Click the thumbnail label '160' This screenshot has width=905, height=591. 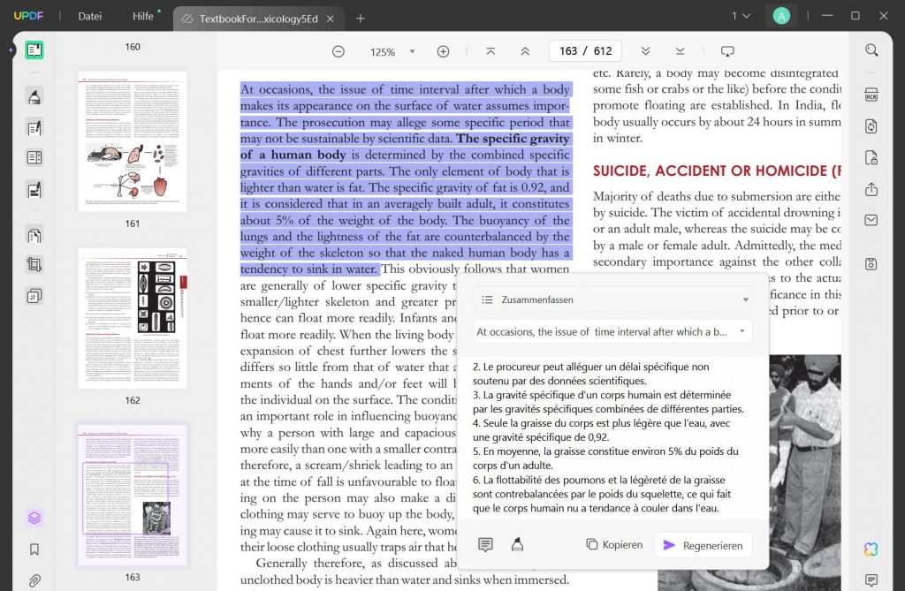pyautogui.click(x=133, y=47)
